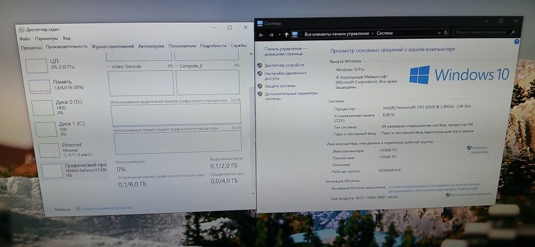Go forward in the Система window
The width and height of the screenshot is (535, 247).
pyautogui.click(x=271, y=34)
